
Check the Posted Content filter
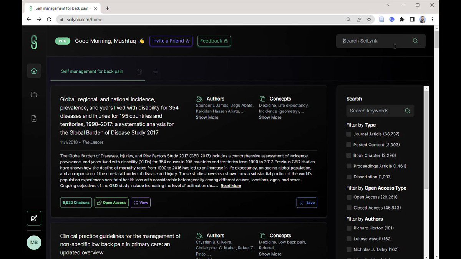[349, 145]
